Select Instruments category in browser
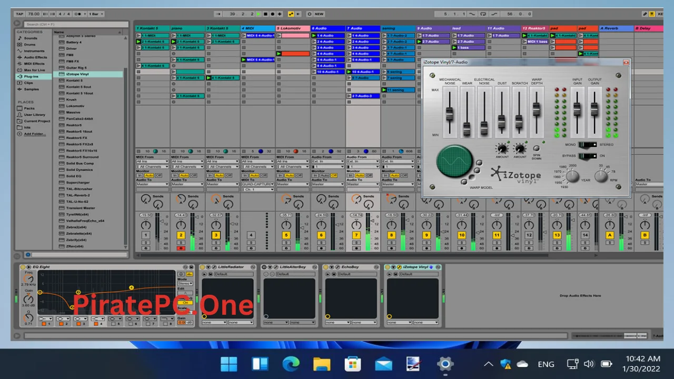The height and width of the screenshot is (379, 674). click(x=34, y=51)
